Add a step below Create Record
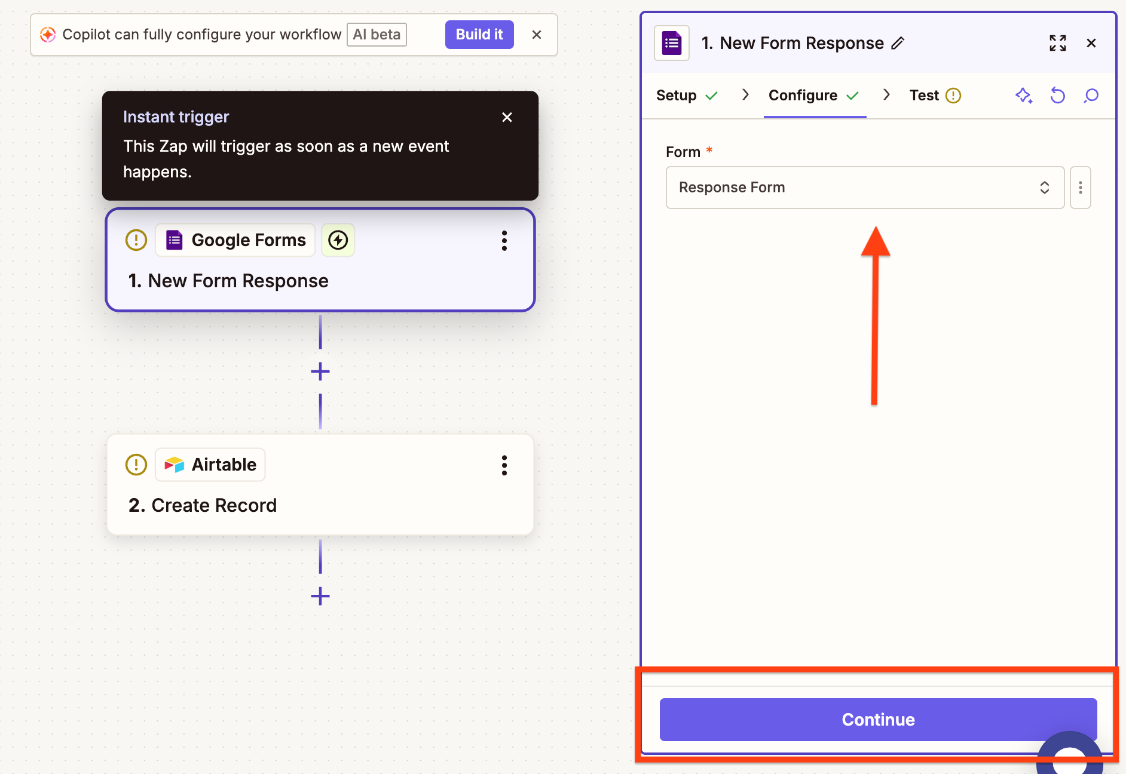This screenshot has height=774, width=1126. 320,596
